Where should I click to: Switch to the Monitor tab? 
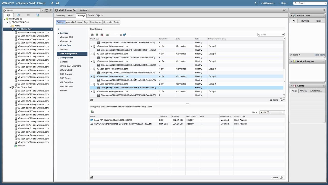click(x=71, y=15)
